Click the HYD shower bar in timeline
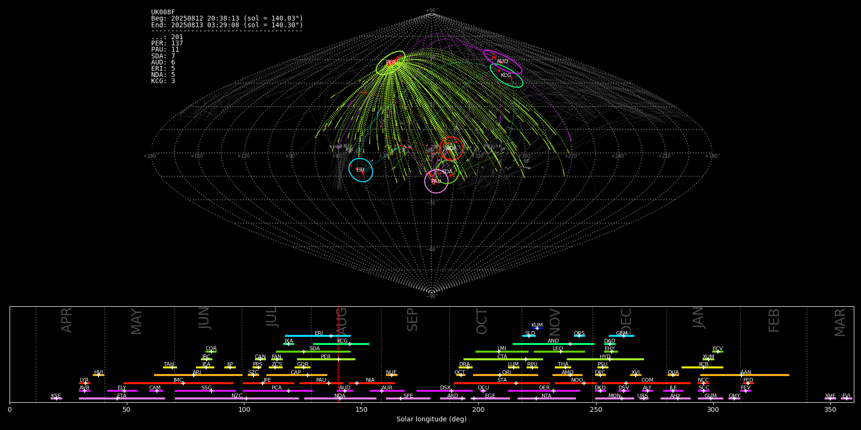Screen dimensions: 861x430 (605, 359)
